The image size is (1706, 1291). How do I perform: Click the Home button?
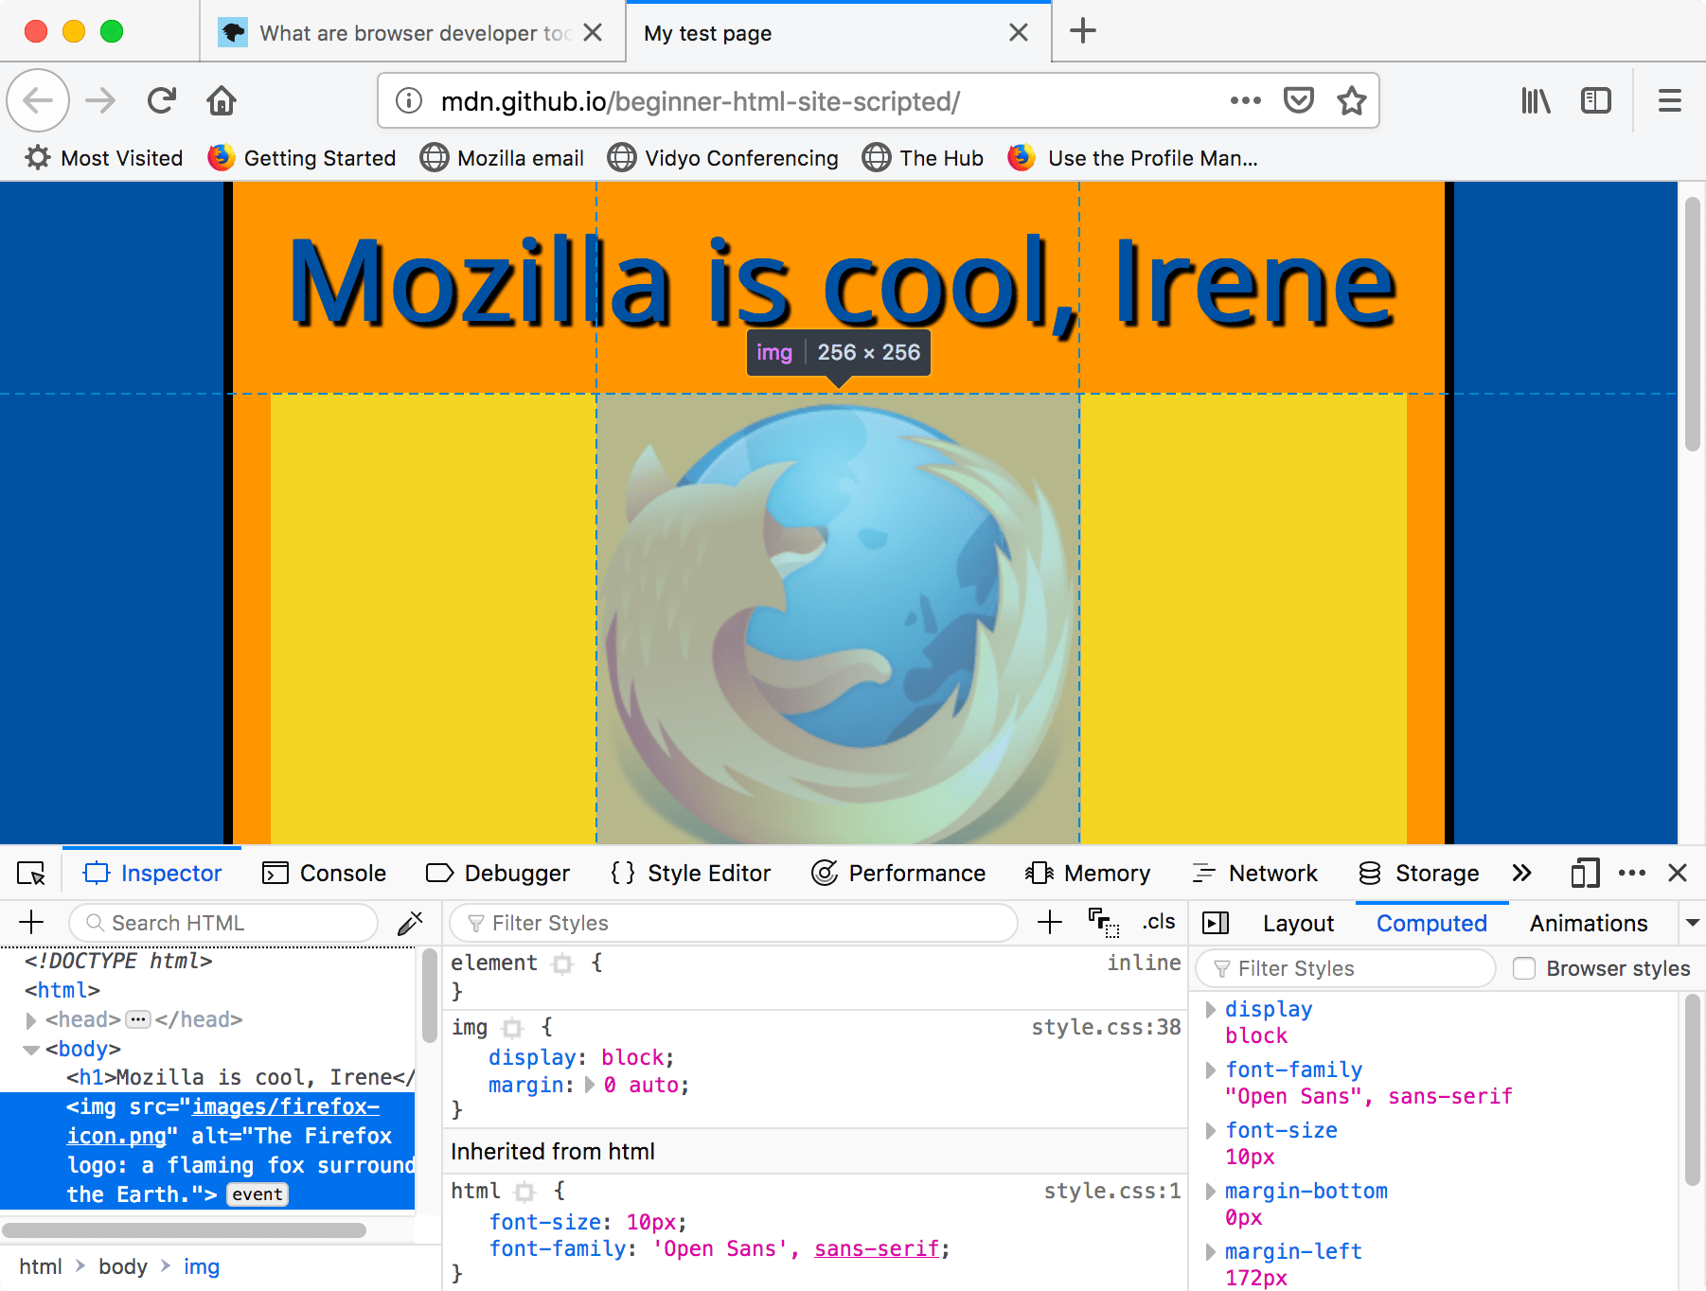click(x=221, y=100)
